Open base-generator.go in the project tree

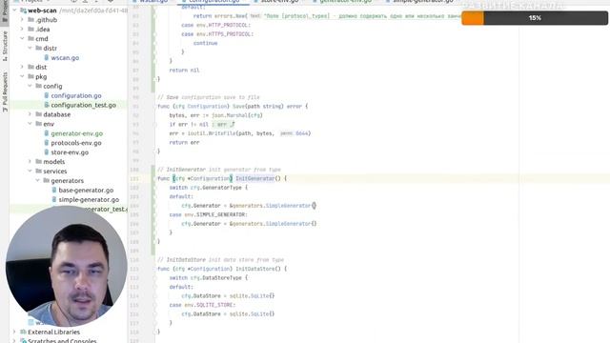click(86, 191)
